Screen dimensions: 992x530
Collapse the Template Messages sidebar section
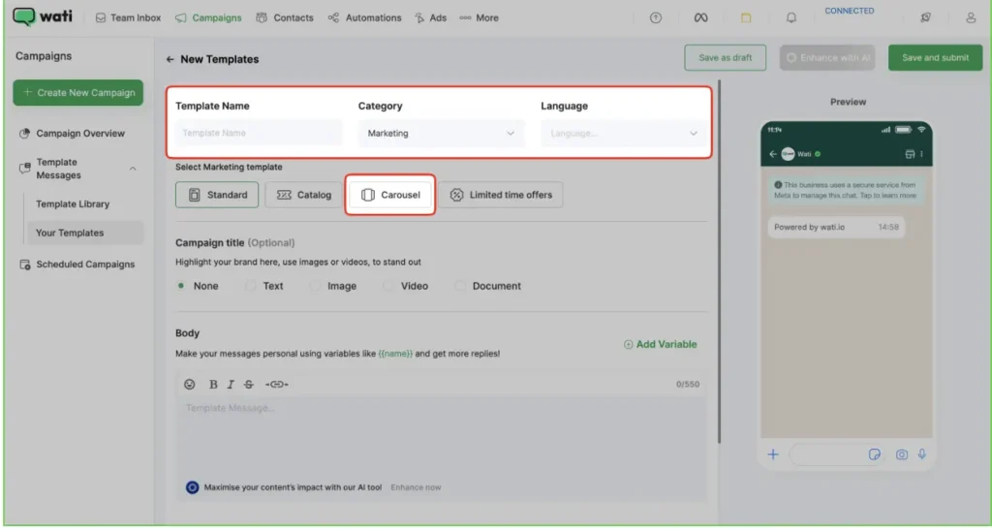[x=132, y=169]
